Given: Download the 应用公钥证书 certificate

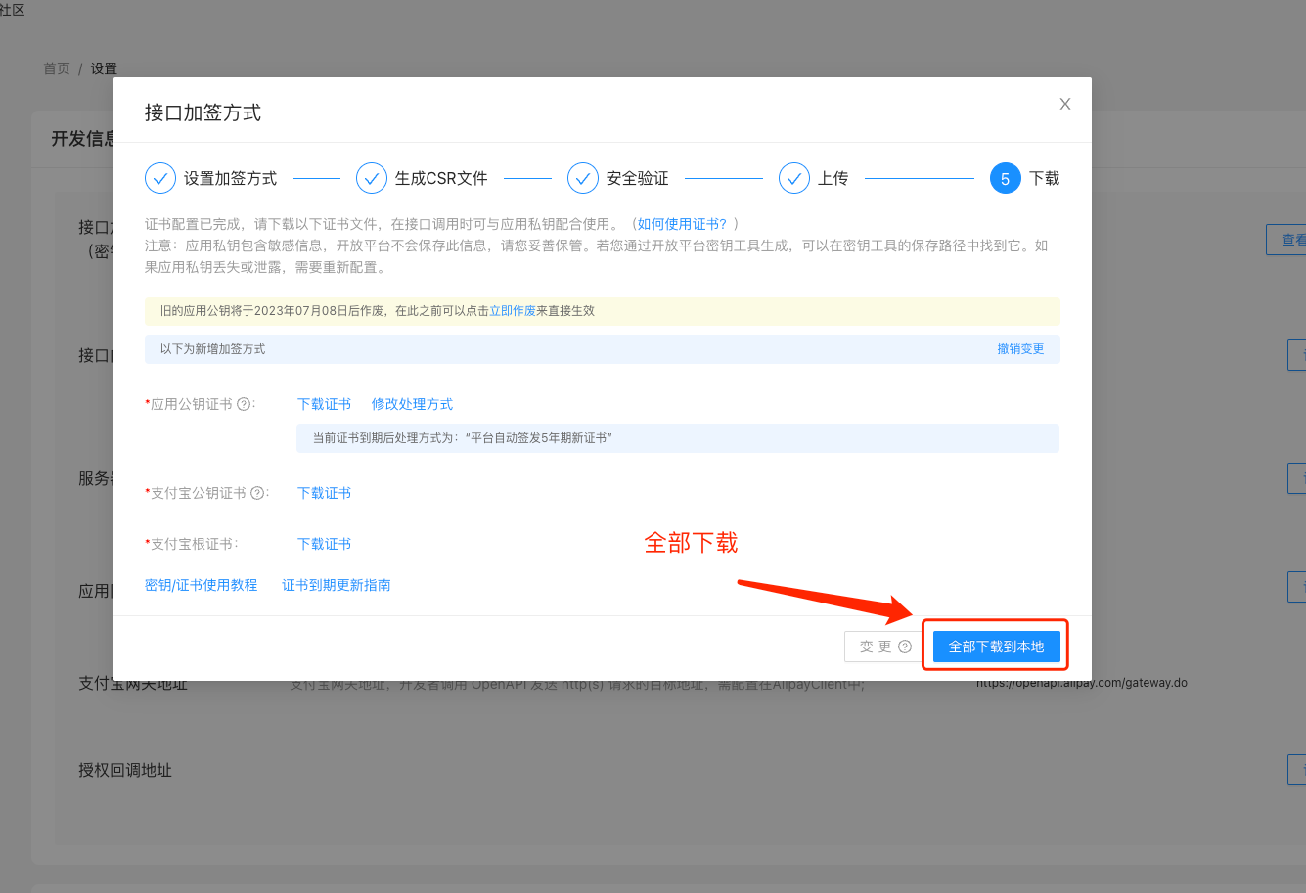Looking at the screenshot, I should coord(324,404).
